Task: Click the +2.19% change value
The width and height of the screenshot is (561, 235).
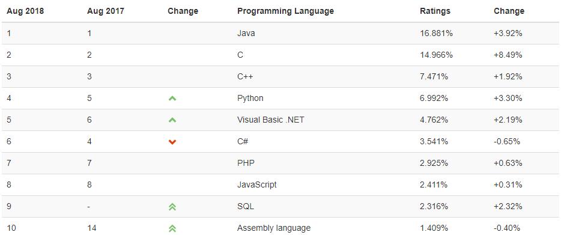Action: coord(508,120)
